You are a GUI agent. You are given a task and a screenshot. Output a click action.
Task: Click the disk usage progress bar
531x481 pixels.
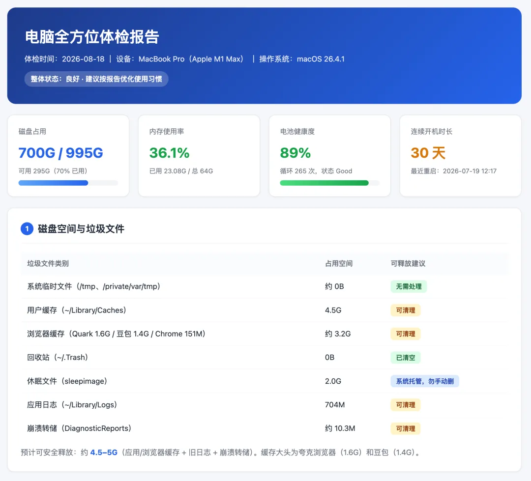68,183
